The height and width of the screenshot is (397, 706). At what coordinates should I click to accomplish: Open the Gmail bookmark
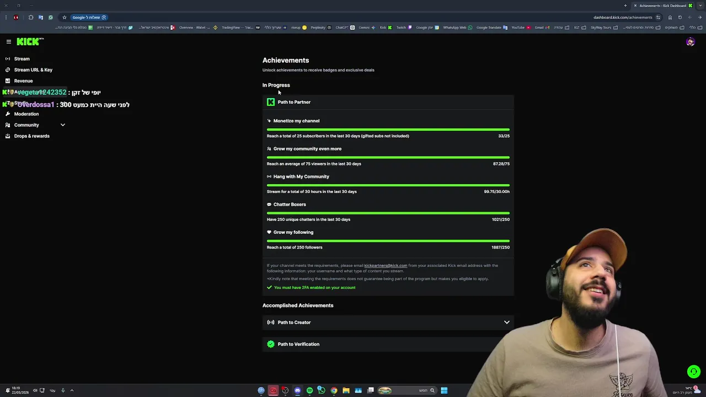click(542, 27)
